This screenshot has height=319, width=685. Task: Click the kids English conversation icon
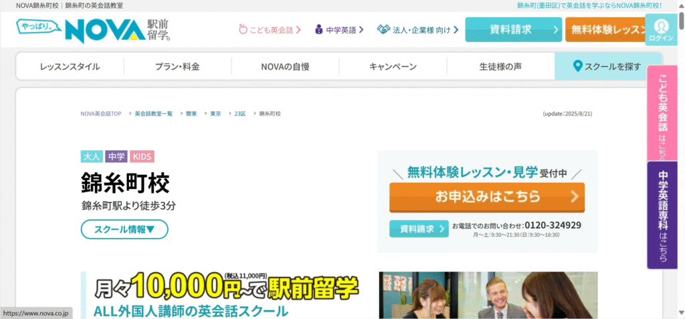(243, 29)
